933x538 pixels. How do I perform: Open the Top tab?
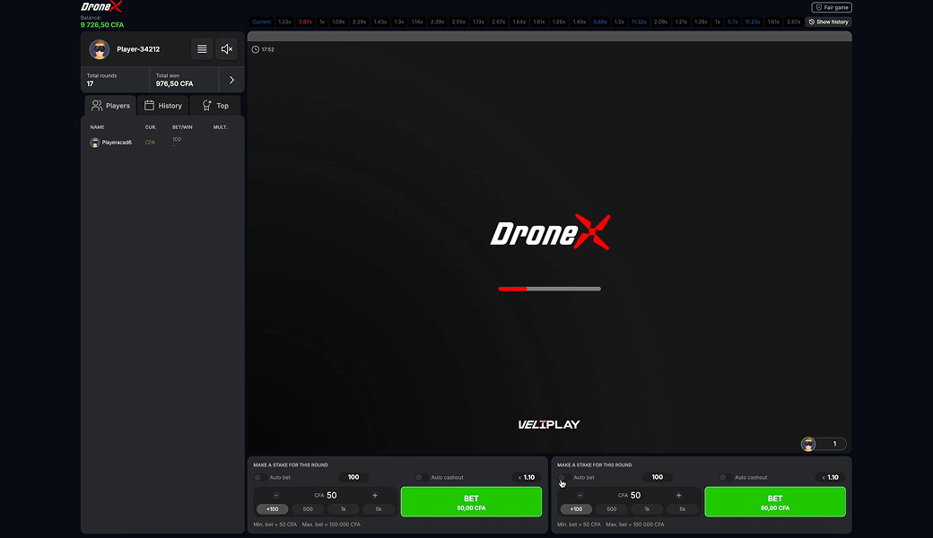[214, 105]
